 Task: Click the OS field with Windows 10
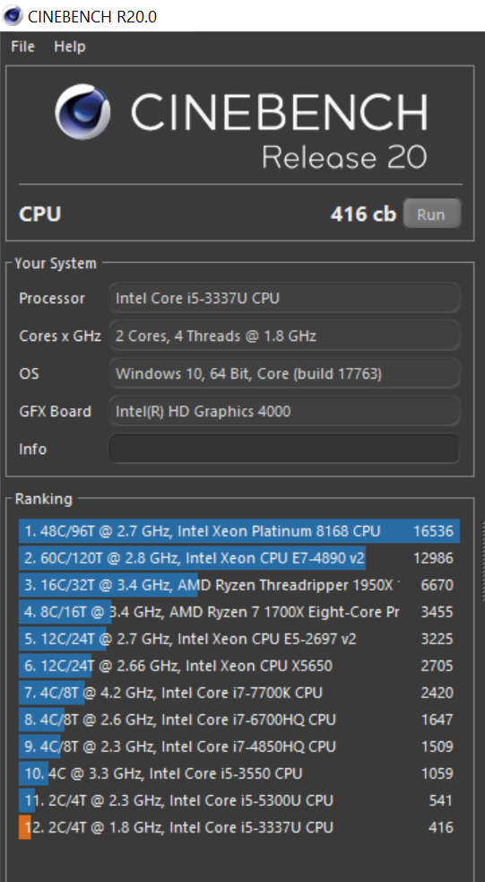pos(284,373)
